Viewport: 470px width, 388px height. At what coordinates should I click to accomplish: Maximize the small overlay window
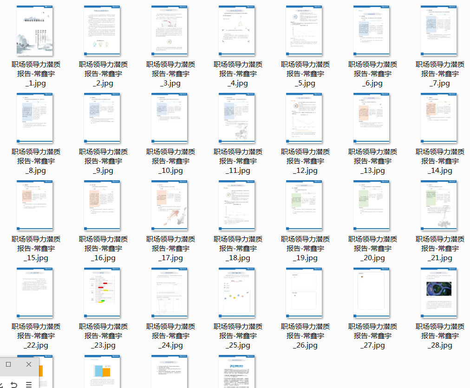(x=8, y=365)
